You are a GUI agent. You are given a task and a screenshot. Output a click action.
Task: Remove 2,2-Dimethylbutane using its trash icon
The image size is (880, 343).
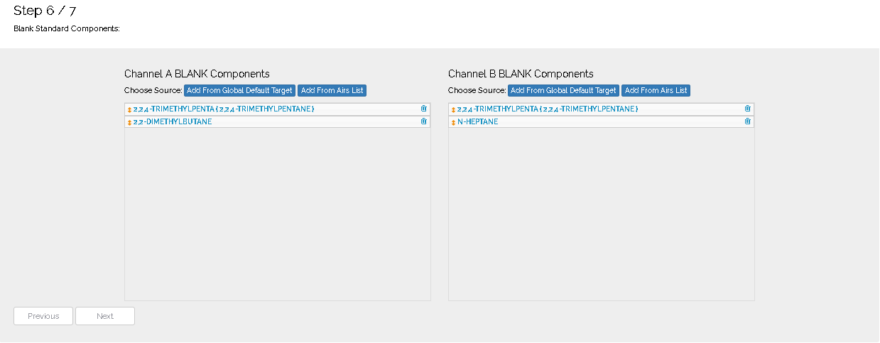point(424,121)
